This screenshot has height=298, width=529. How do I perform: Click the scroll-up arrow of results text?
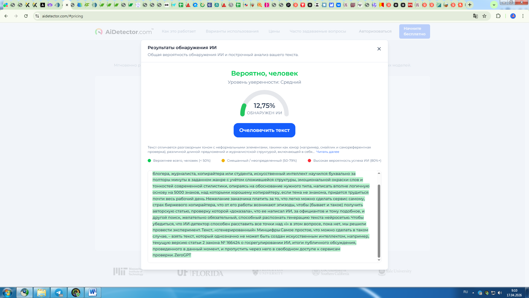click(x=379, y=173)
